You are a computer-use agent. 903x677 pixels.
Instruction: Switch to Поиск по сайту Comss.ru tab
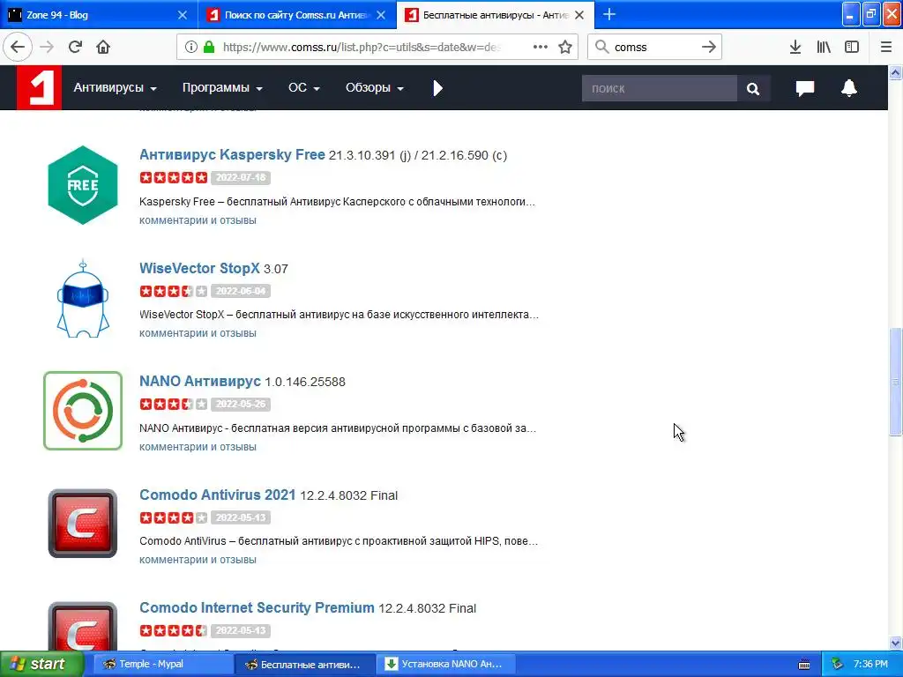296,15
